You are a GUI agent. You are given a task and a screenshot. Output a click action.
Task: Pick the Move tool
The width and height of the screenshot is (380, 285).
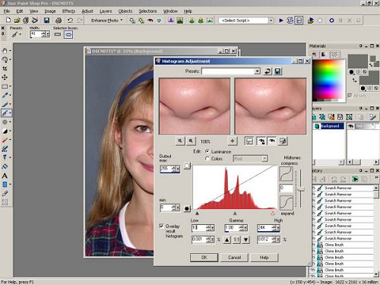5,78
